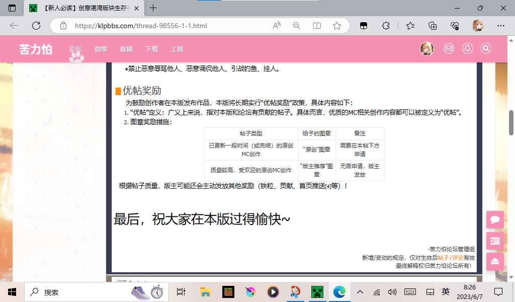Open the media player taskbar icon
Screen dimensions: 515x302
pyautogui.click(x=273, y=292)
